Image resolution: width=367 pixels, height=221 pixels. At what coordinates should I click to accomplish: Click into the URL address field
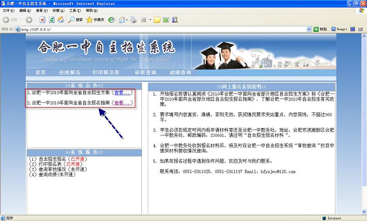[162, 29]
